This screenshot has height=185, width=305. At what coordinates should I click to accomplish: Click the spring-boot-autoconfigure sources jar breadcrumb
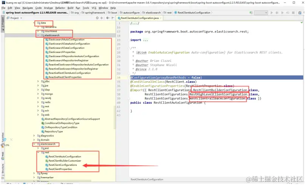[36, 12]
